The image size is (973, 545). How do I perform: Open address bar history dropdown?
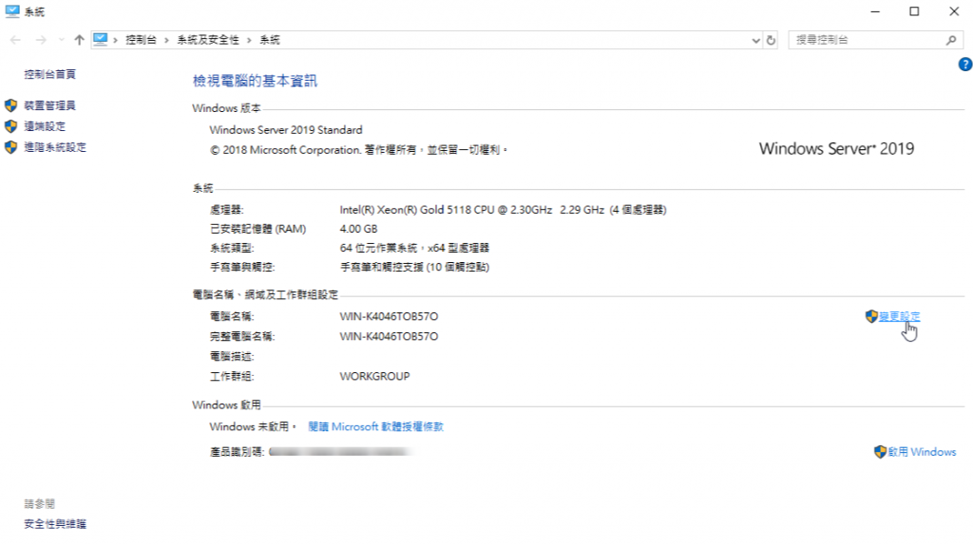(x=755, y=40)
